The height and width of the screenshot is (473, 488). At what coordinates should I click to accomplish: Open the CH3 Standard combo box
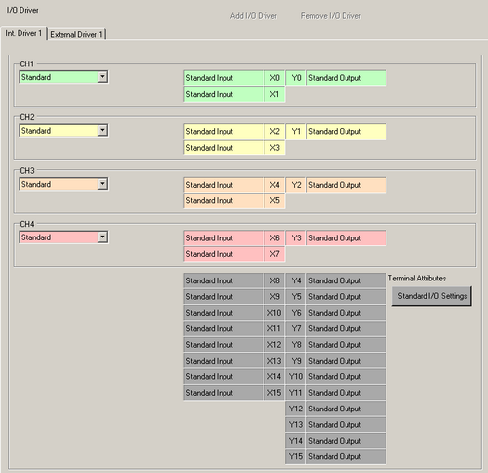63,184
